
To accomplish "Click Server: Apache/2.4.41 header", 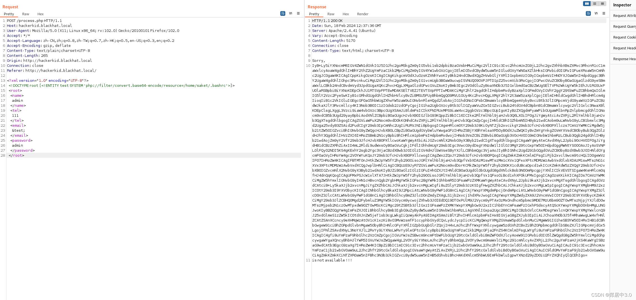I will 344,30.
